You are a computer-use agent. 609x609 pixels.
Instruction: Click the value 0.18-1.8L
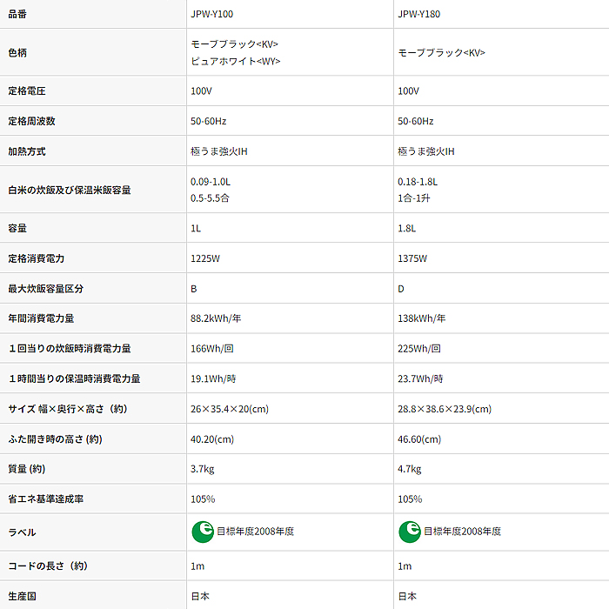point(418,181)
